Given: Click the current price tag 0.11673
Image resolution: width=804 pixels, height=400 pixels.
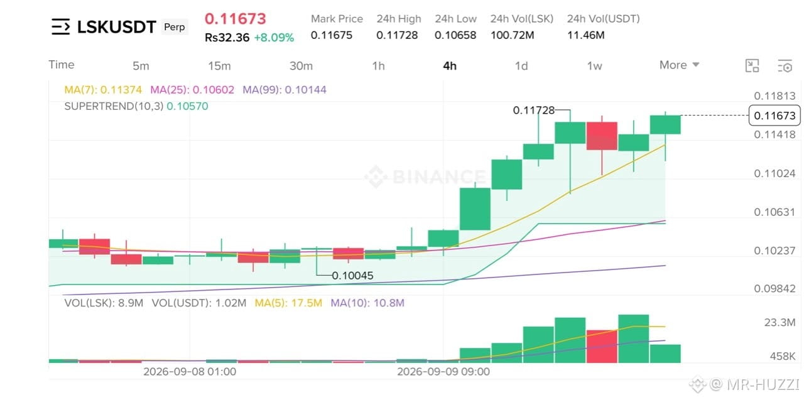Looking at the screenshot, I should (x=774, y=116).
